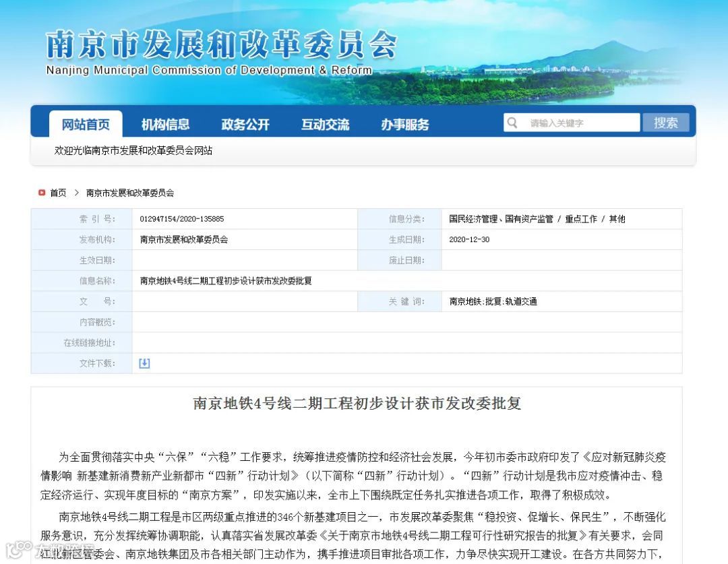The image size is (728, 564).
Task: Click the 文件下载 label cell
Action: click(82, 363)
